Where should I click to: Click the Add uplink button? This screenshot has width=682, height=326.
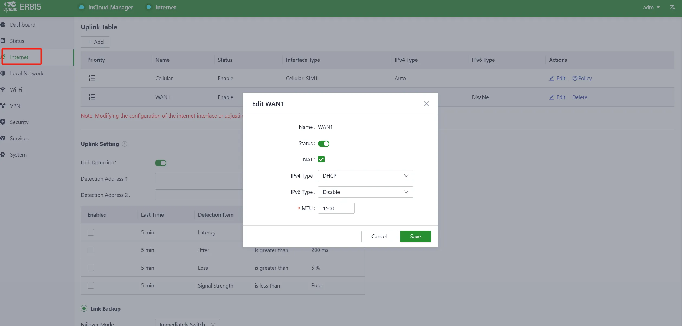pyautogui.click(x=95, y=42)
